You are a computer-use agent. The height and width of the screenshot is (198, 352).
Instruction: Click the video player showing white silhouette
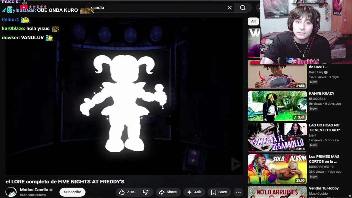(124, 96)
